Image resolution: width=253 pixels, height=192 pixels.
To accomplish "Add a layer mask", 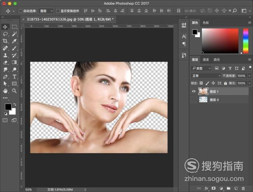I will [214, 188].
